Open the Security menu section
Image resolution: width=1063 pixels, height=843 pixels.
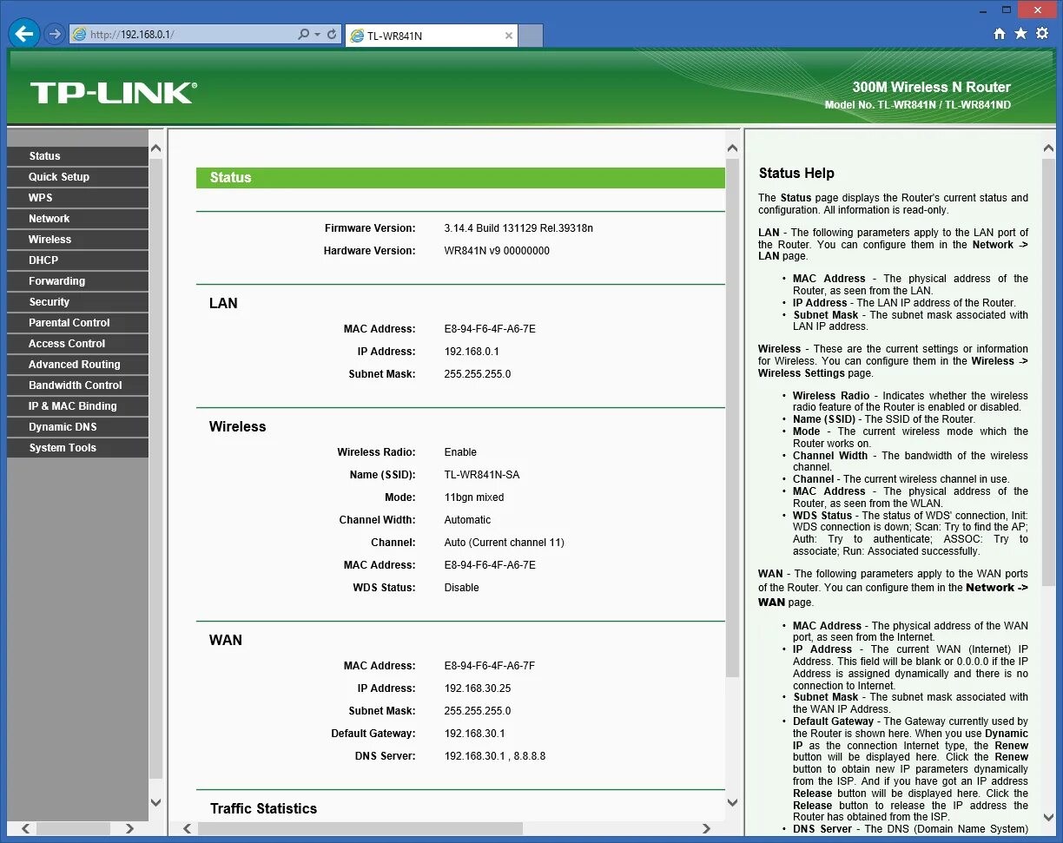point(77,302)
